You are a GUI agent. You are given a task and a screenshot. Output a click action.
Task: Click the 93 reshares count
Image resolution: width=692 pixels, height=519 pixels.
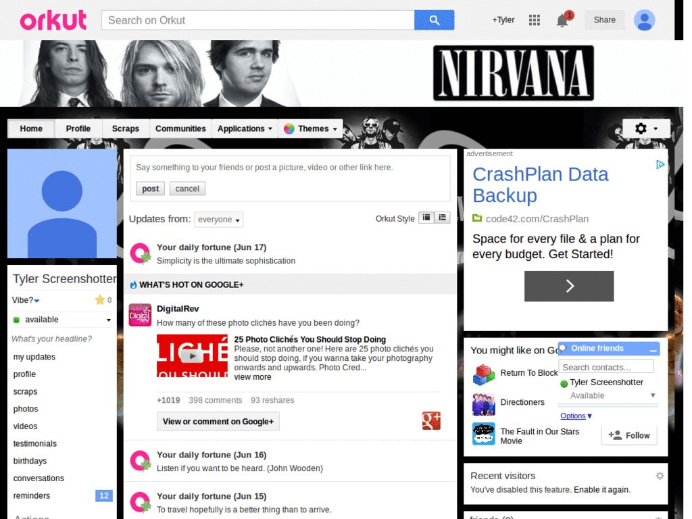click(x=272, y=400)
